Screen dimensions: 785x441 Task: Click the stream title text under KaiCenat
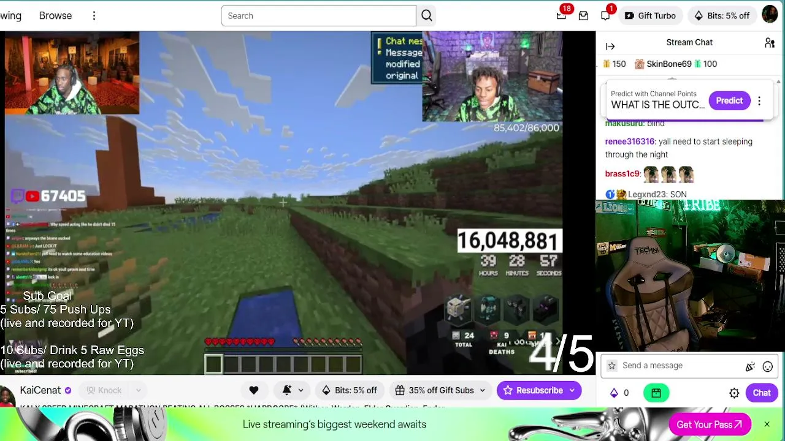(x=233, y=407)
